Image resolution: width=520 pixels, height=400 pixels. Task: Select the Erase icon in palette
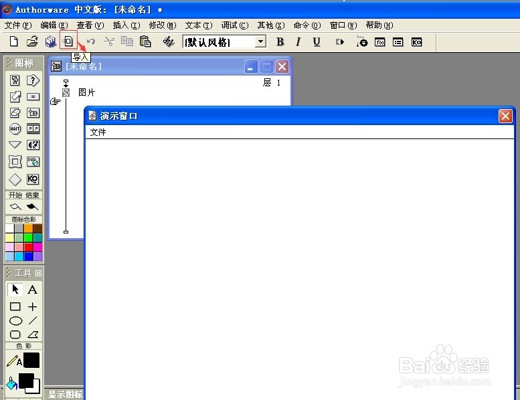15,112
